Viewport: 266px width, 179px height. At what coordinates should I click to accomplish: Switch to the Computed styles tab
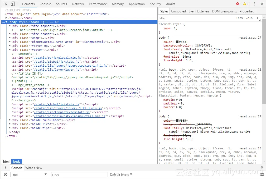(x=178, y=11)
